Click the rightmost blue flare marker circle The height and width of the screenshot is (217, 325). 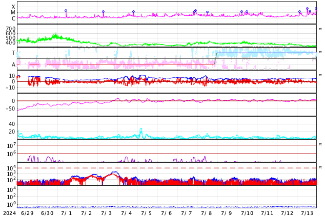[x=316, y=8]
